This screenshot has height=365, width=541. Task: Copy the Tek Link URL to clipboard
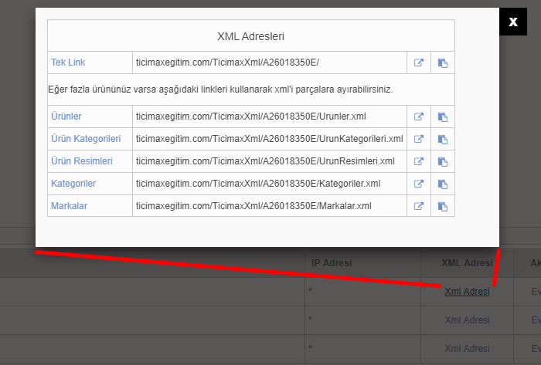coord(443,63)
